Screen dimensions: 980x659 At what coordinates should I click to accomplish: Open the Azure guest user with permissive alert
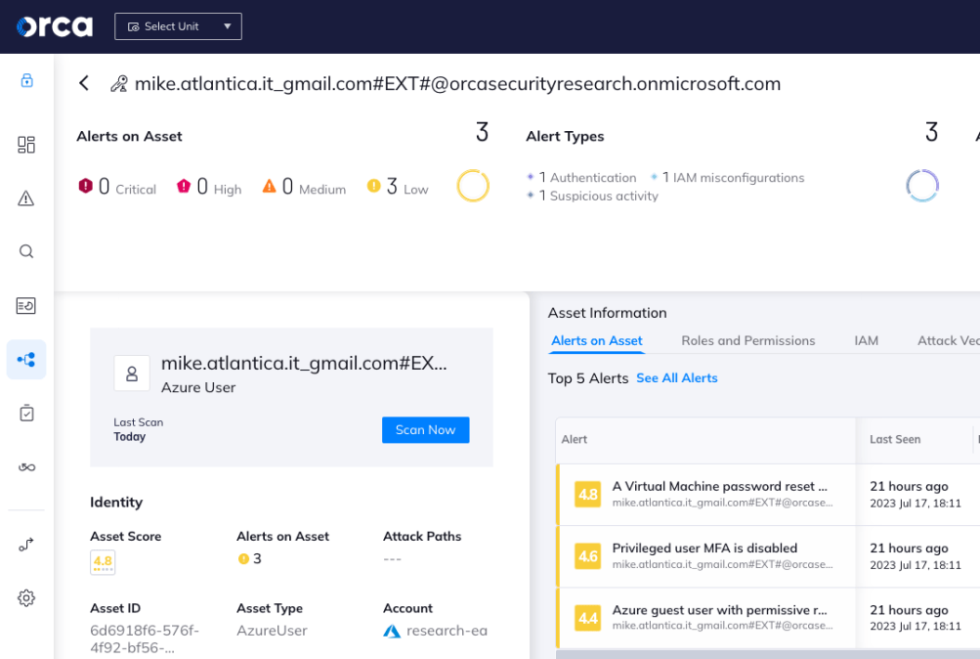tap(720, 610)
